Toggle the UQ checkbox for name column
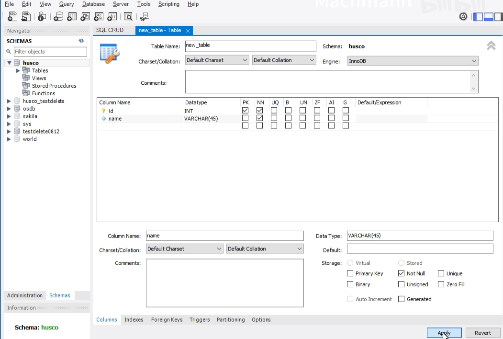Image resolution: width=503 pixels, height=339 pixels. click(x=274, y=118)
